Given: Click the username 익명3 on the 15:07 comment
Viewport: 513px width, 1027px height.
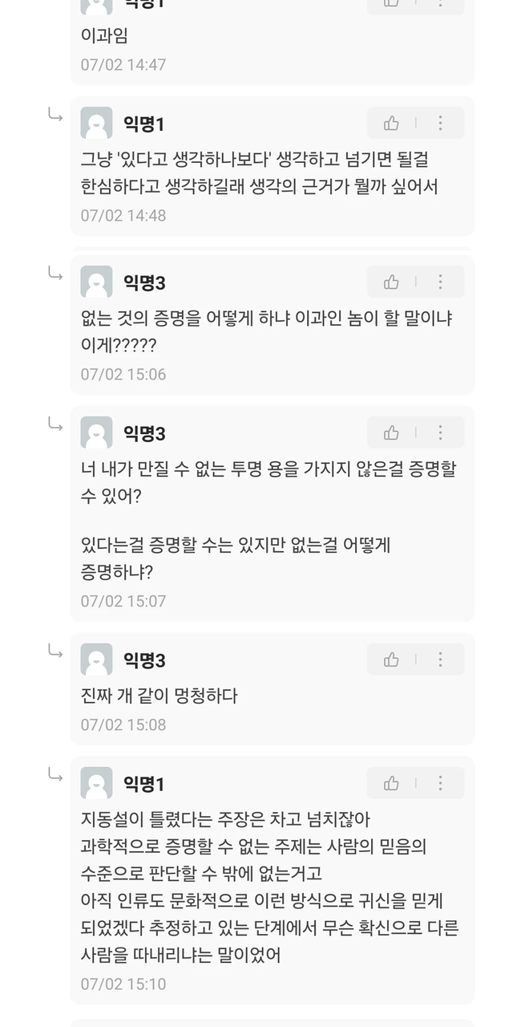Looking at the screenshot, I should pyautogui.click(x=144, y=434).
